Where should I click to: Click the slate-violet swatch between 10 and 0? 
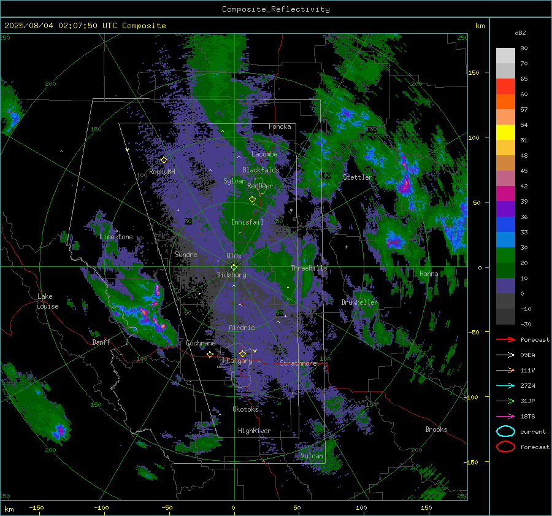coord(505,286)
